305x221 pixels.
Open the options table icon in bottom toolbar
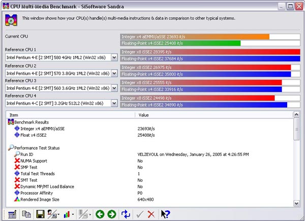point(12,214)
